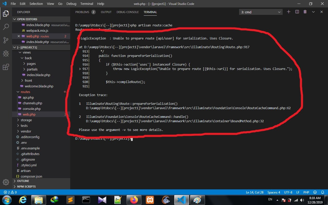Screen dimensions: 328x205
Task: Open Paint from taskbar
Action: point(197,200)
